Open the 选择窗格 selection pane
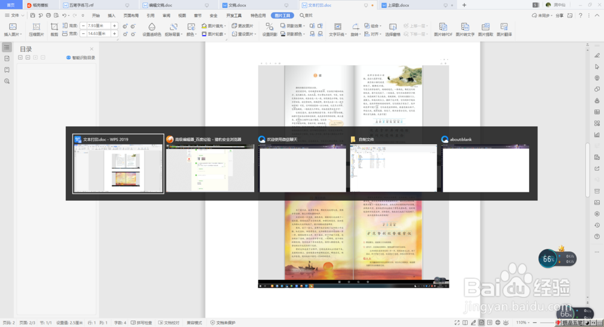The image size is (604, 327). pyautogui.click(x=393, y=30)
